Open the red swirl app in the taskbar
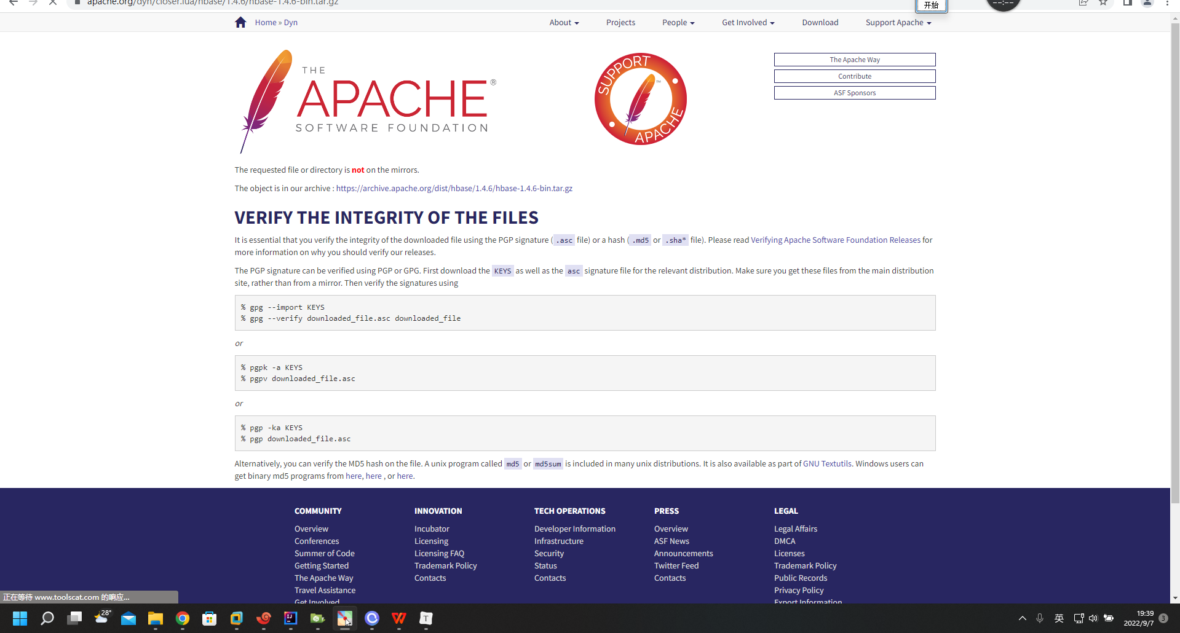 pyautogui.click(x=264, y=618)
